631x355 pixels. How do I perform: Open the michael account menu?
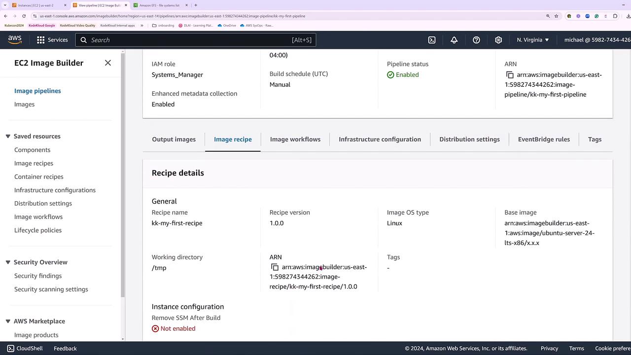click(597, 40)
